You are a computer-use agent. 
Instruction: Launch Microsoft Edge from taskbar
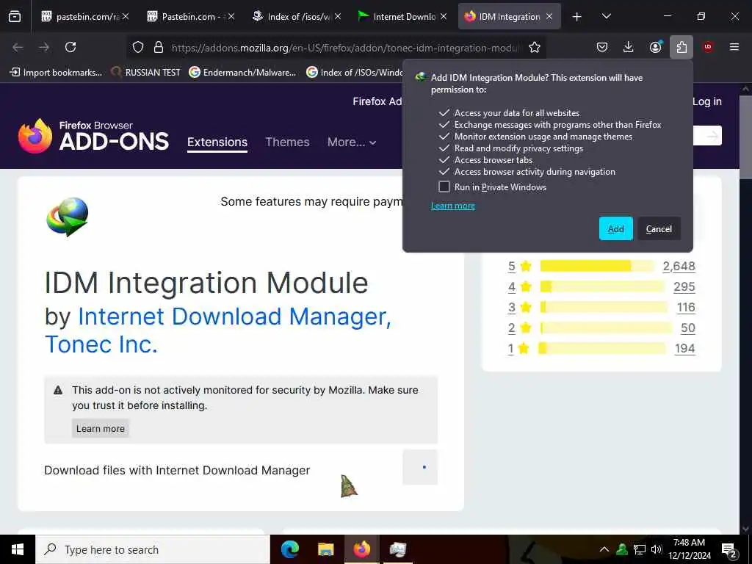tap(289, 549)
